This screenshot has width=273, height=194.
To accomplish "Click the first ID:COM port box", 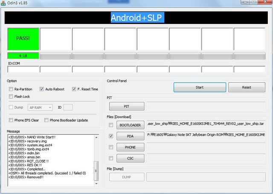I will [x=23, y=69].
